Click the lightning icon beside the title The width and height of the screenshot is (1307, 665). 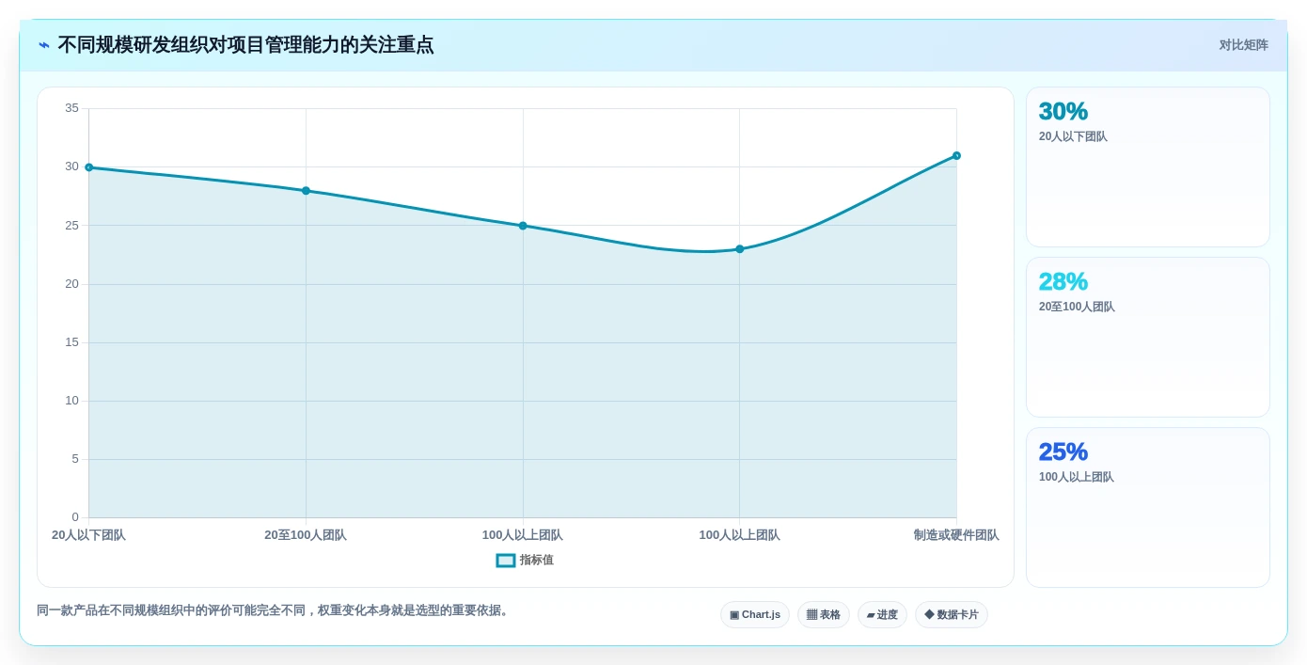(44, 45)
